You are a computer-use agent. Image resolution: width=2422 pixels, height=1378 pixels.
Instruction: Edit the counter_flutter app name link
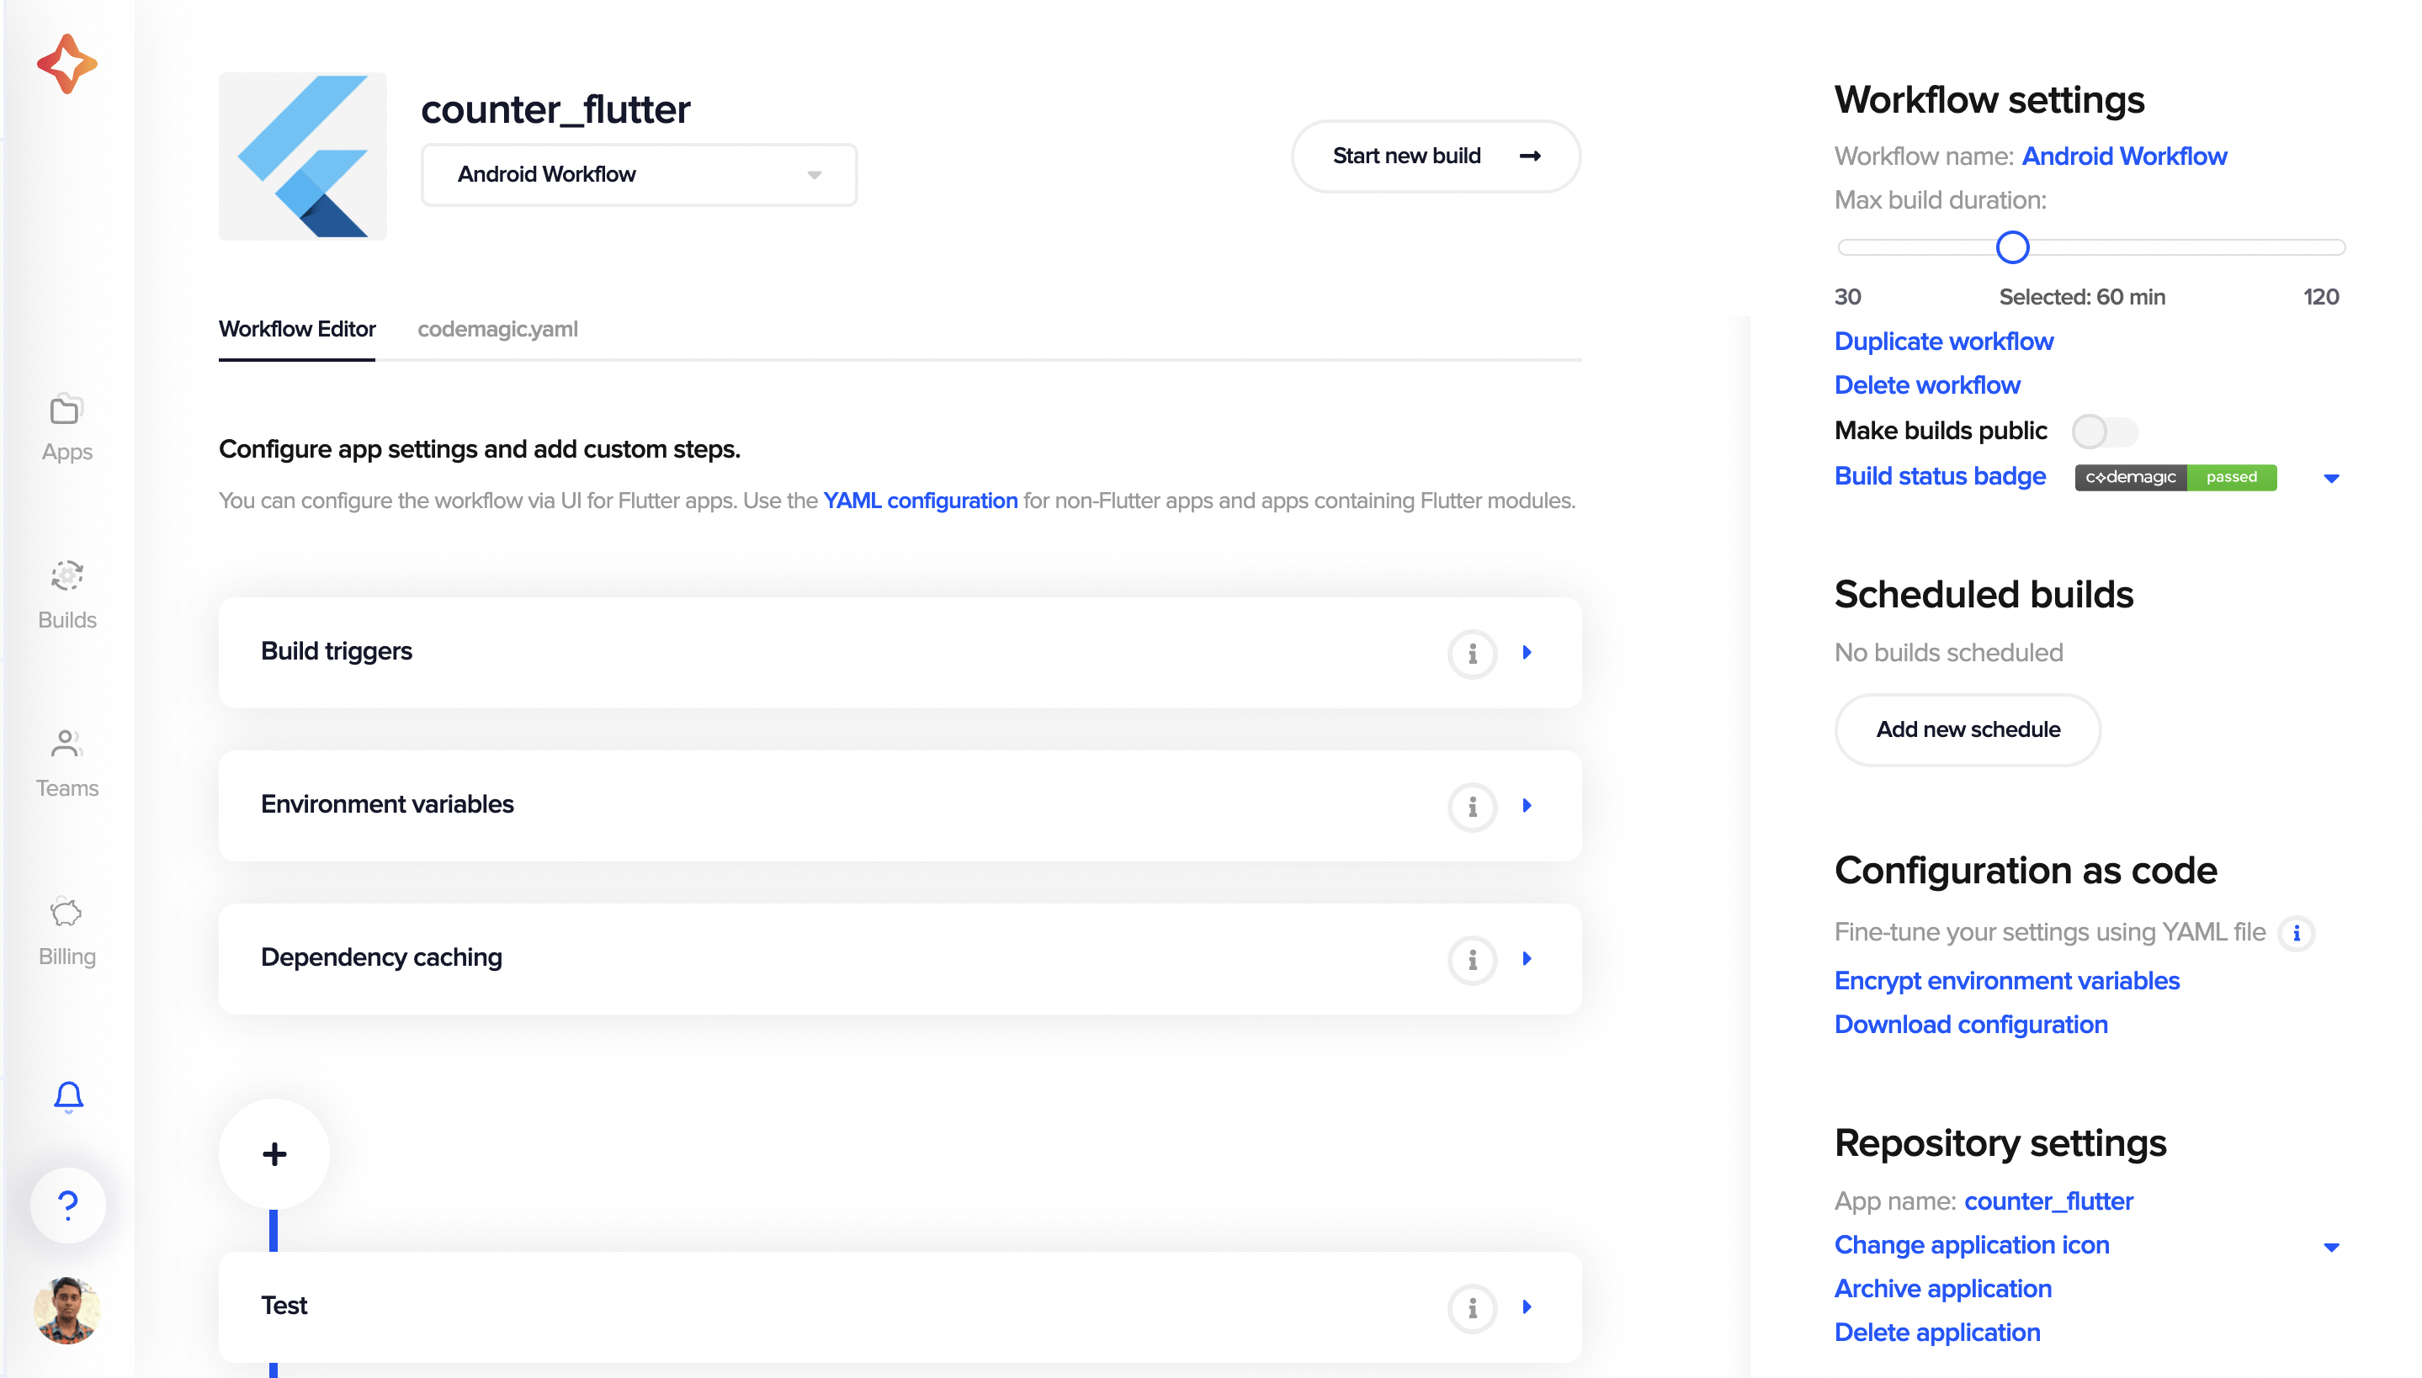click(x=2048, y=1201)
